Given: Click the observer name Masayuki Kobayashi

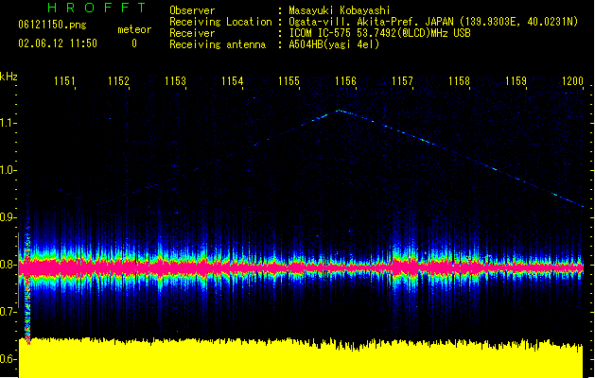Looking at the screenshot, I should (x=340, y=10).
